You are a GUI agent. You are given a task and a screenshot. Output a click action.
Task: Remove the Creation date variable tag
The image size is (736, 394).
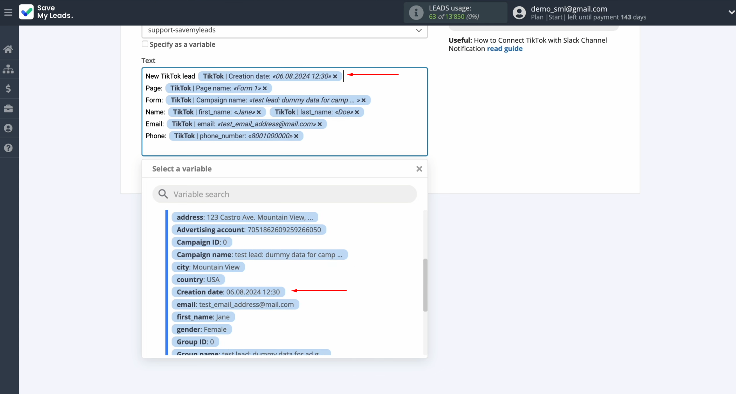335,76
